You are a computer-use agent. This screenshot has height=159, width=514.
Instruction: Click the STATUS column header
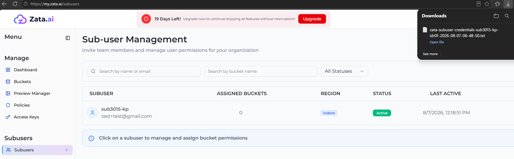click(x=382, y=94)
